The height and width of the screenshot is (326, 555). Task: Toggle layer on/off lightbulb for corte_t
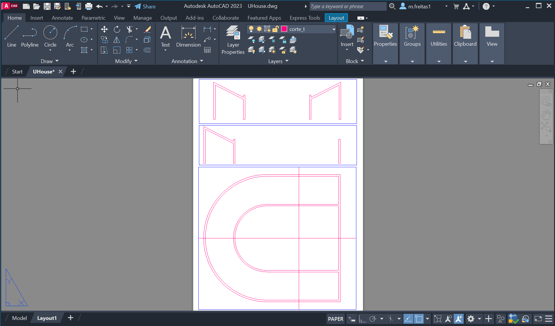pyautogui.click(x=251, y=29)
